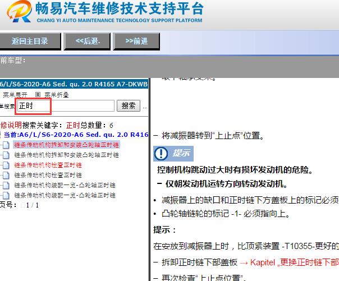The width and height of the screenshot is (339, 281).
Task: Click warning text 控制机构跳动过大时有损坏发动机的危险
Action: point(235,170)
